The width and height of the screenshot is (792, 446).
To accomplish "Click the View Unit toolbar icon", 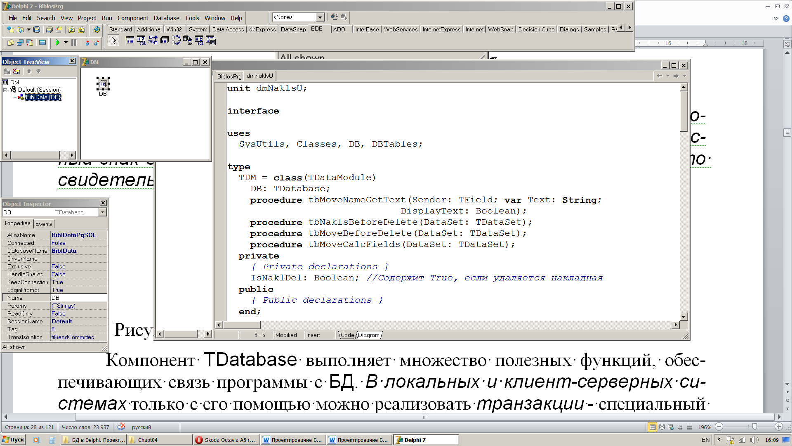I will point(11,43).
